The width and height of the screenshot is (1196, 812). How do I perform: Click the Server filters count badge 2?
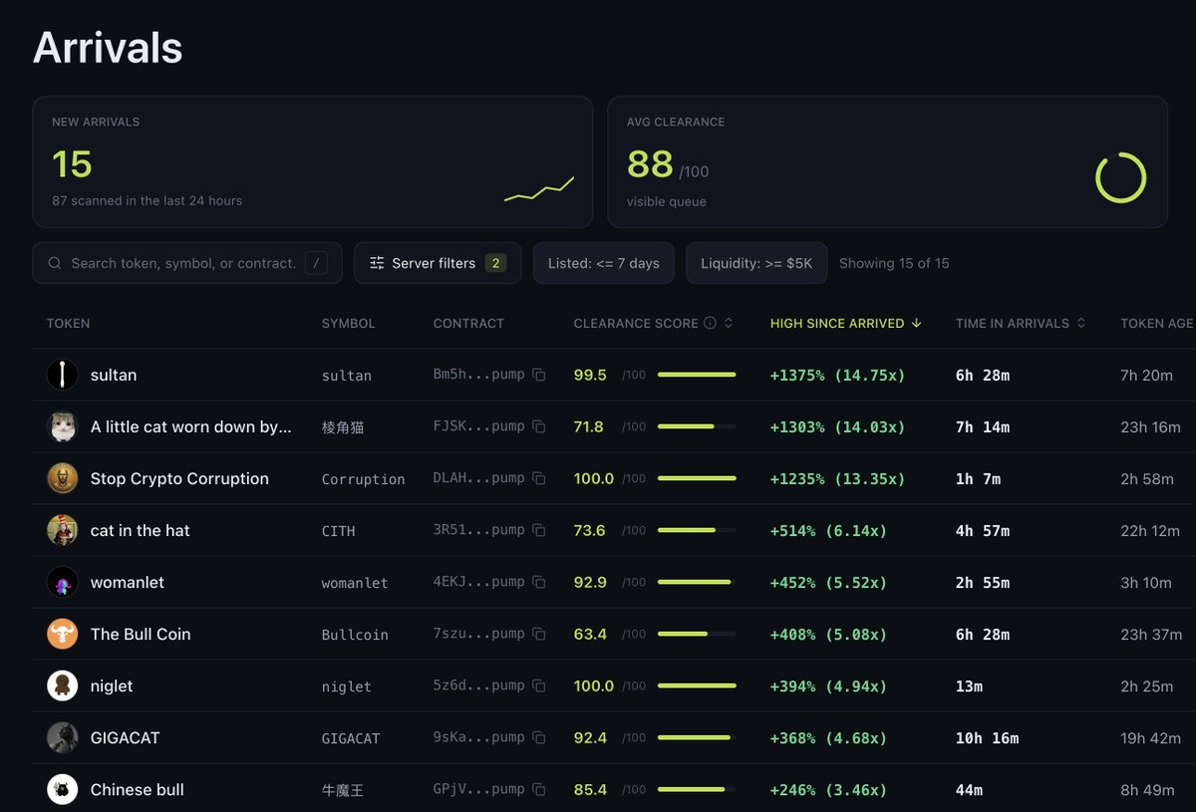[495, 263]
